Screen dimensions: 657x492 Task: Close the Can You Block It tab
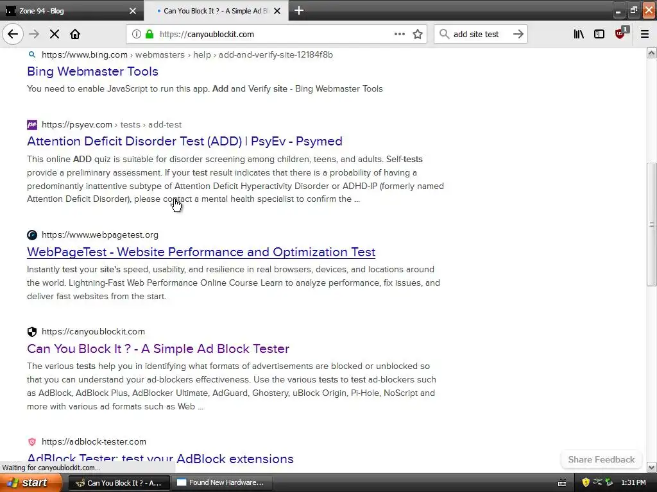277,11
